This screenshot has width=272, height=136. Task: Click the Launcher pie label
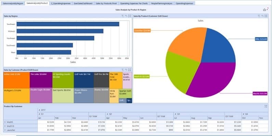[x=142, y=31]
